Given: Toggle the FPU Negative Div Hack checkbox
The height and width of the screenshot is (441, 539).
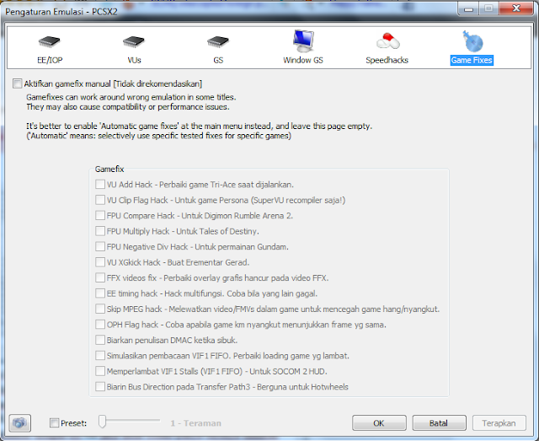Looking at the screenshot, I should [x=100, y=246].
